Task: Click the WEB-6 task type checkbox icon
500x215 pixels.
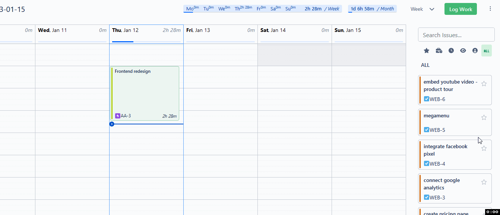Action: coord(427,99)
